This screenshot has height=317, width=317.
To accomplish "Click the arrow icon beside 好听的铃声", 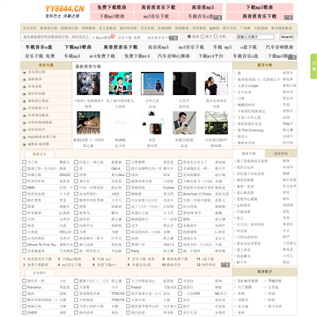I will coord(25,129).
